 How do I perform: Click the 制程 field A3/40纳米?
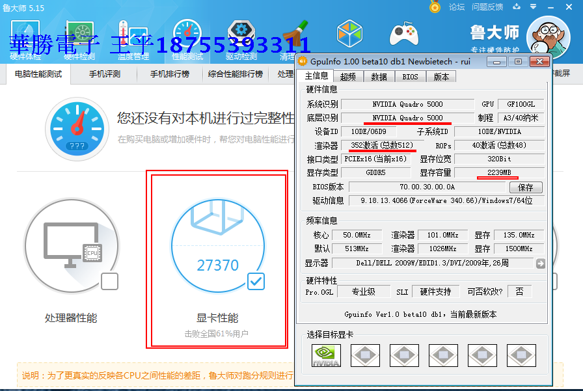coord(521,118)
